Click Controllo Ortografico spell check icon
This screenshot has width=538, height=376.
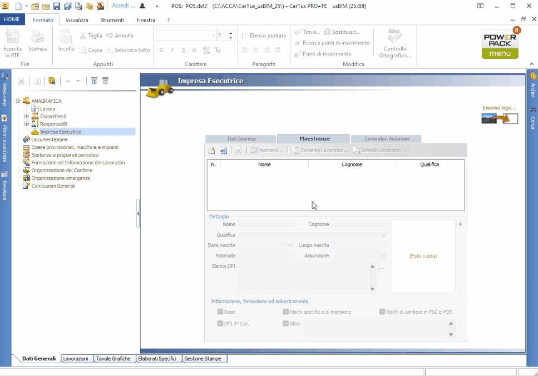(395, 38)
